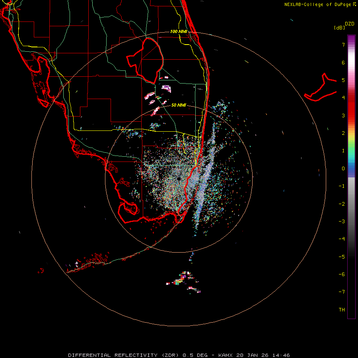Select the 3 dB tick label on the scale
Screen dimensions: 358x358
343,115
